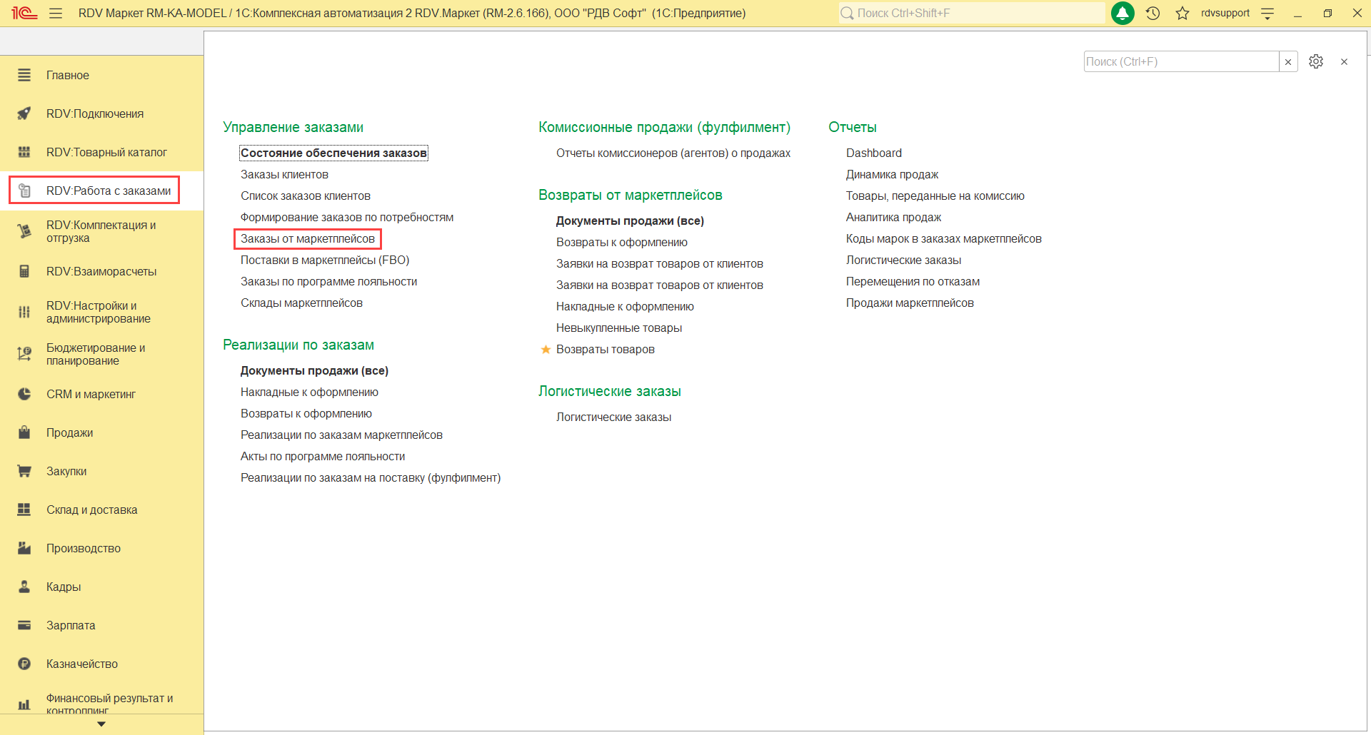
Task: Open Невыкупленные товары link
Action: point(619,328)
